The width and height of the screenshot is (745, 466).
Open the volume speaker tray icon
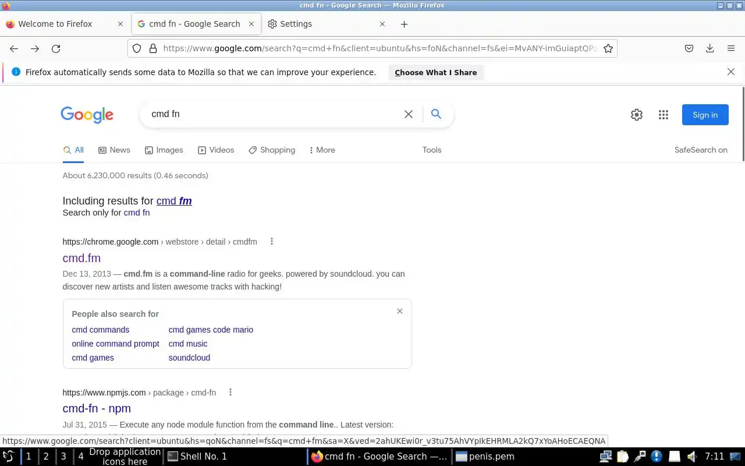click(x=691, y=457)
